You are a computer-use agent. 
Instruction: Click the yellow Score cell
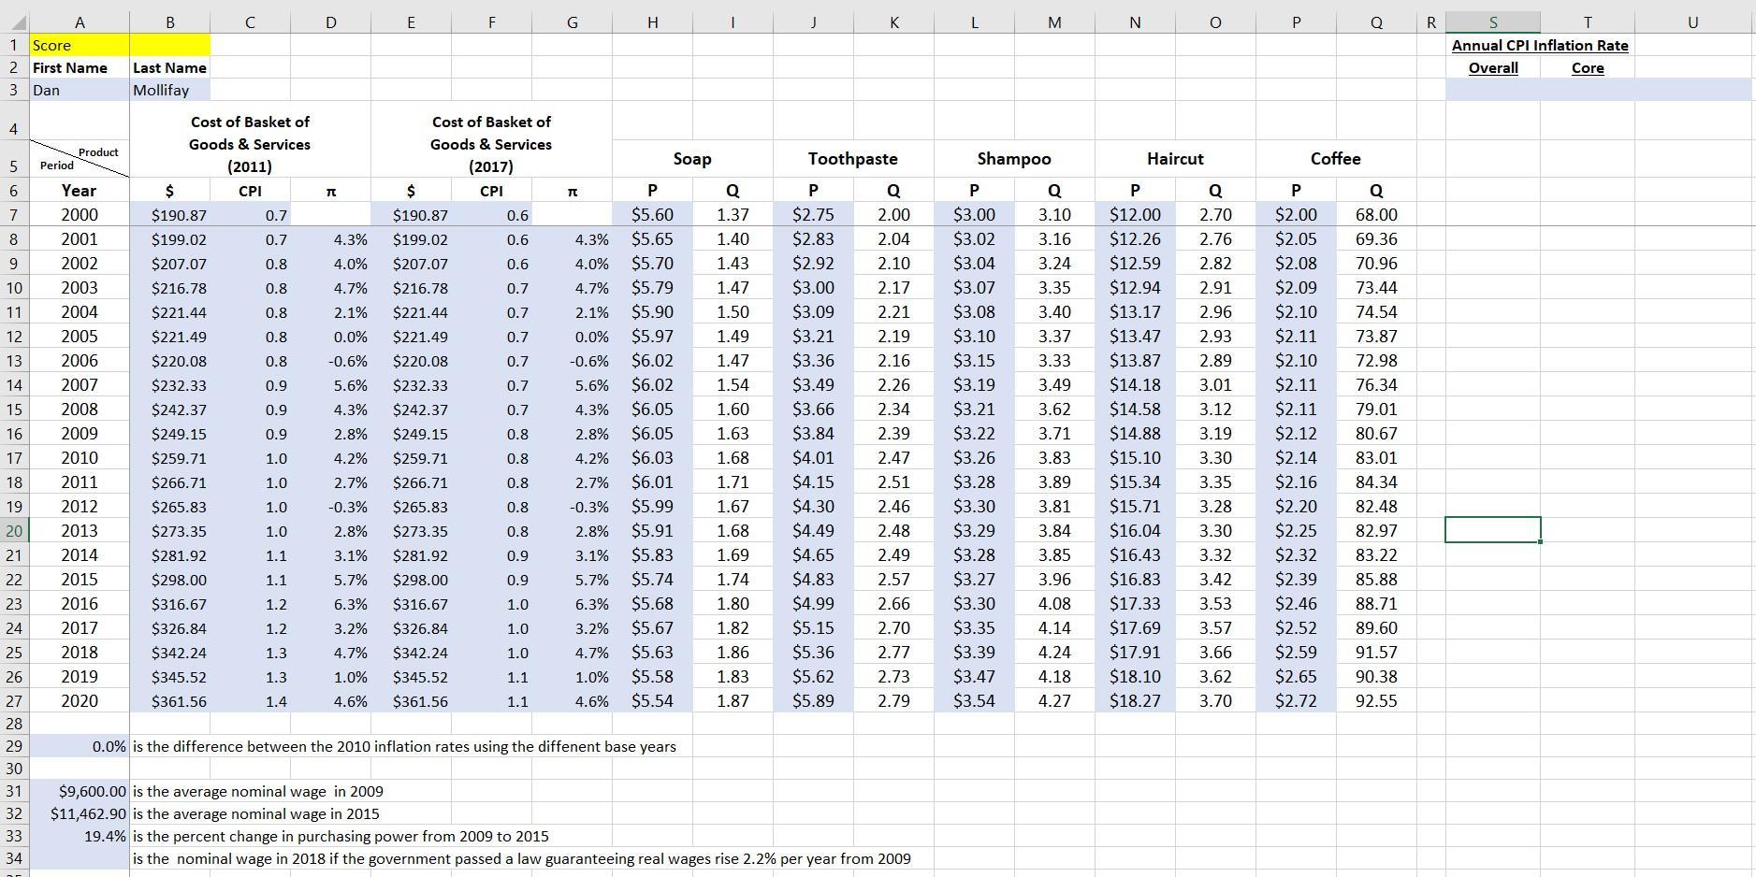click(x=80, y=44)
